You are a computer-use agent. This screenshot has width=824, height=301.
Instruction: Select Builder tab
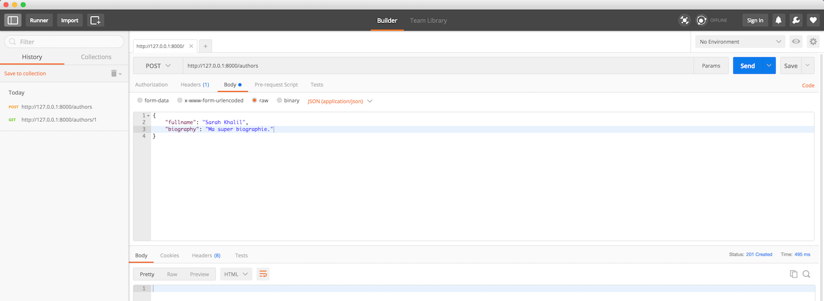[x=387, y=20]
